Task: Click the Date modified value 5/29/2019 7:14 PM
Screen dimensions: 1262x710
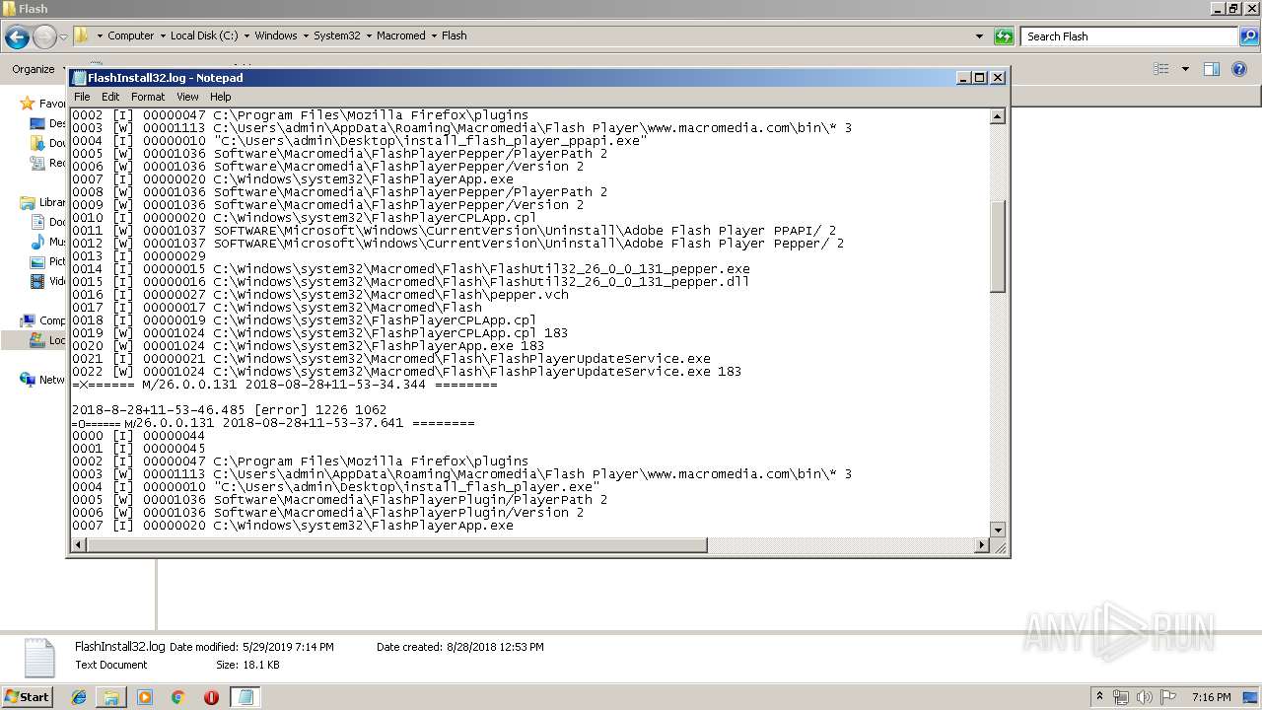Action: [288, 647]
